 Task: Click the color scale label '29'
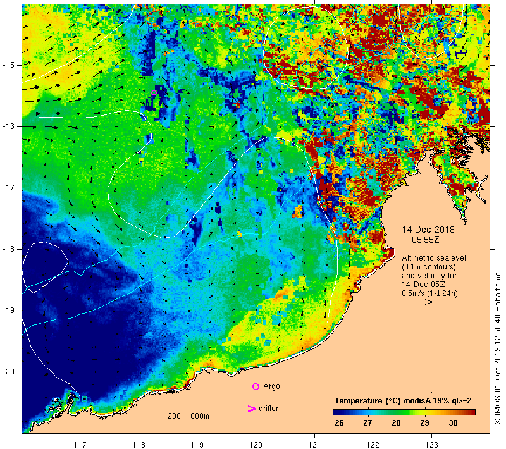[424, 423]
